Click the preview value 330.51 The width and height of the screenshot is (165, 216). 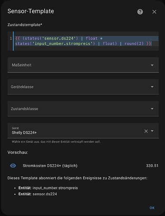[152, 166]
